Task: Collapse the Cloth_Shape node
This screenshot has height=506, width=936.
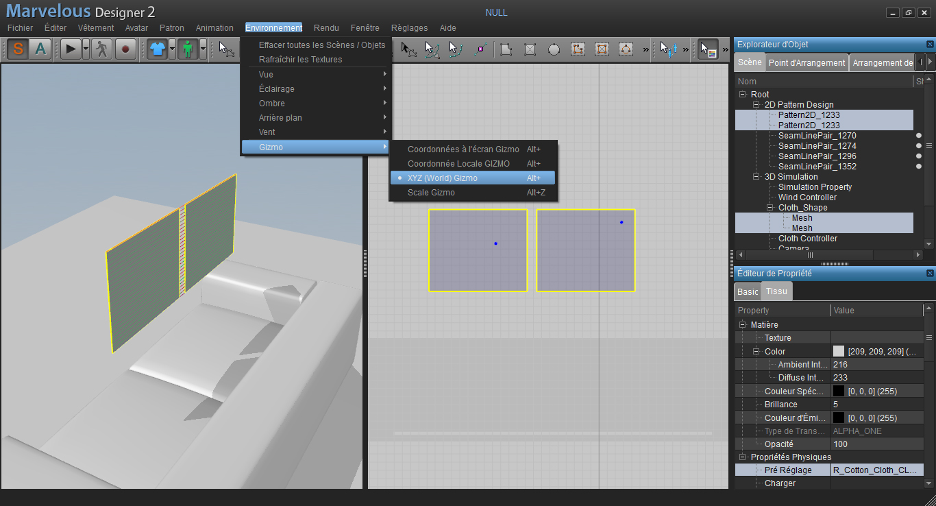Action: 770,208
